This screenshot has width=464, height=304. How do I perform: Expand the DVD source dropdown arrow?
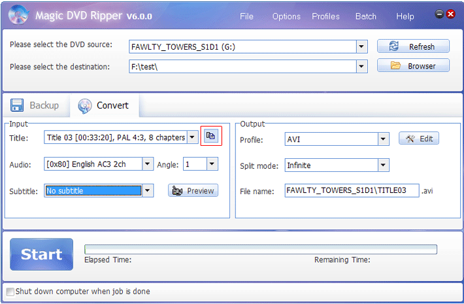coord(361,47)
